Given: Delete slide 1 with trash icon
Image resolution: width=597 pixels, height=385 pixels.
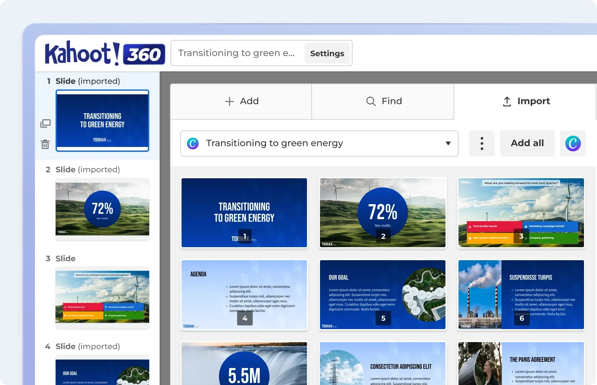Looking at the screenshot, I should tap(45, 144).
